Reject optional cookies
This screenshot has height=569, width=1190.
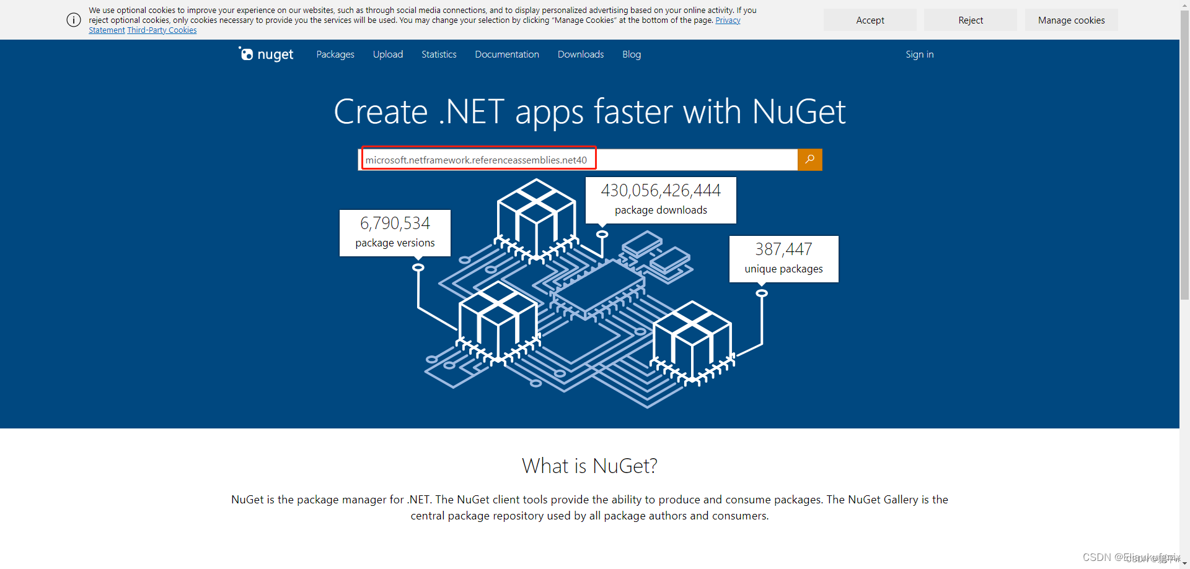970,20
